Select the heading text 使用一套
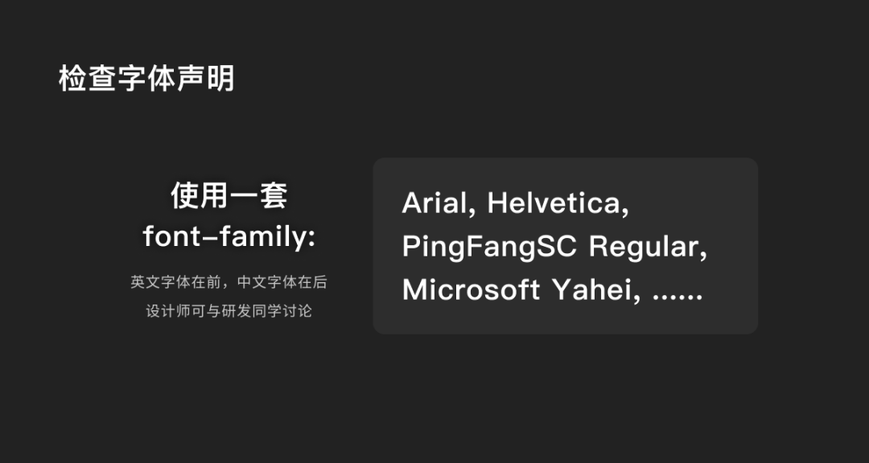 (x=229, y=195)
